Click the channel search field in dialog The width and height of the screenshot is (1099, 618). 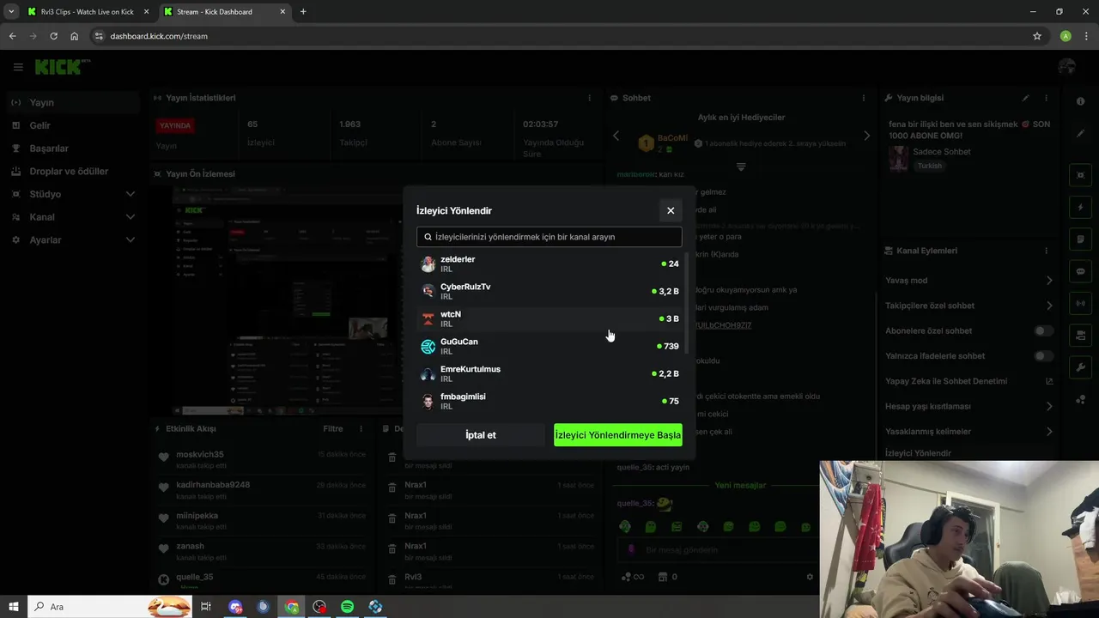point(549,237)
